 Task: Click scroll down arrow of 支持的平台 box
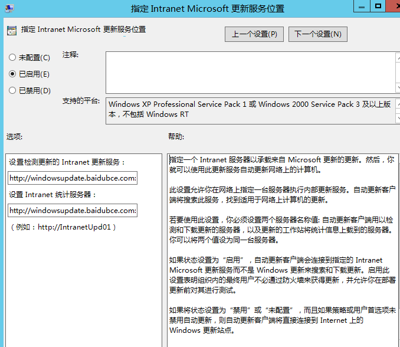[398, 118]
